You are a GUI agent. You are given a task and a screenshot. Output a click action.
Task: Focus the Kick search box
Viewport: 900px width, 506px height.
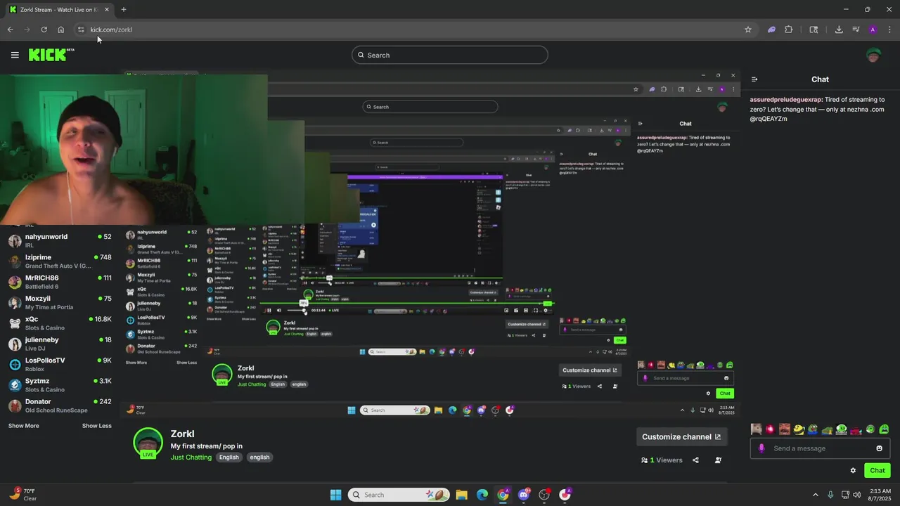(450, 55)
